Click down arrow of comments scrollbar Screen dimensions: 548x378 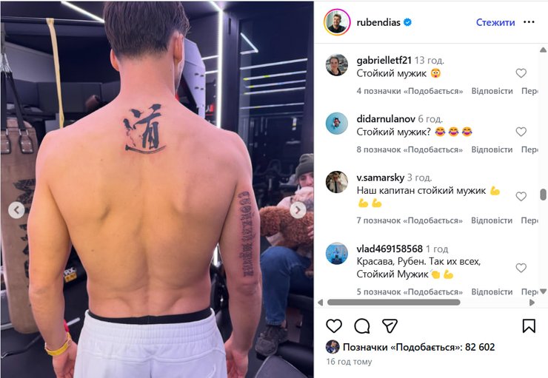coord(543,291)
